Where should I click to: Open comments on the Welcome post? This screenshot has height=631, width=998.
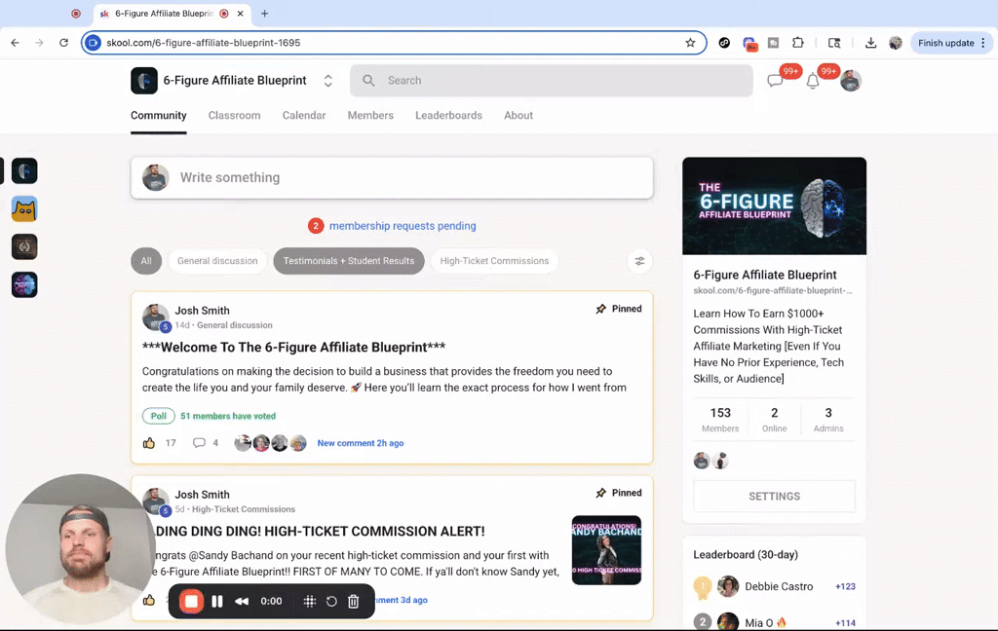[199, 443]
